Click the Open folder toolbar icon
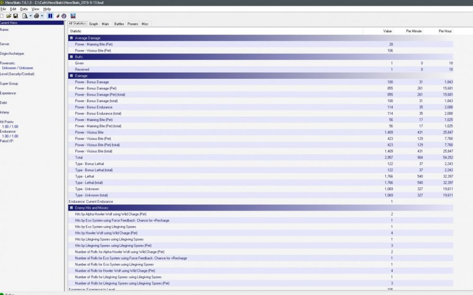 [9, 16]
